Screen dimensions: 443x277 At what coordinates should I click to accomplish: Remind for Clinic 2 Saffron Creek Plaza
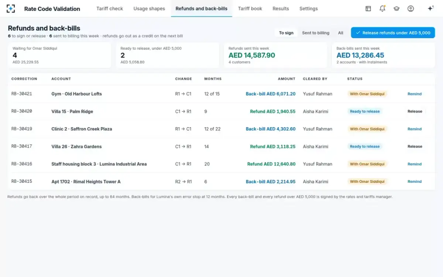[x=414, y=129]
